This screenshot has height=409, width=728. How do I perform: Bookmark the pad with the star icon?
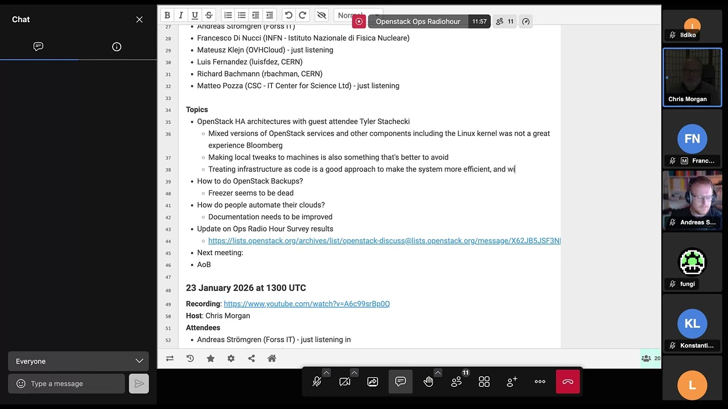pos(210,358)
